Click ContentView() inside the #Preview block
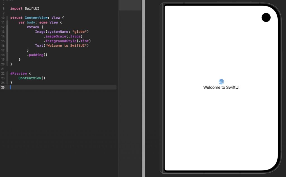The height and width of the screenshot is (177, 286). (32, 78)
